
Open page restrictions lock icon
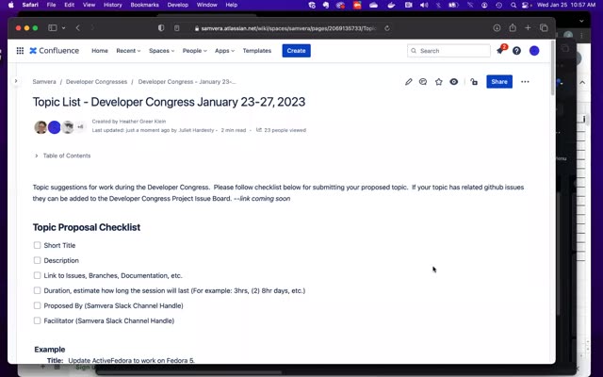tap(474, 82)
